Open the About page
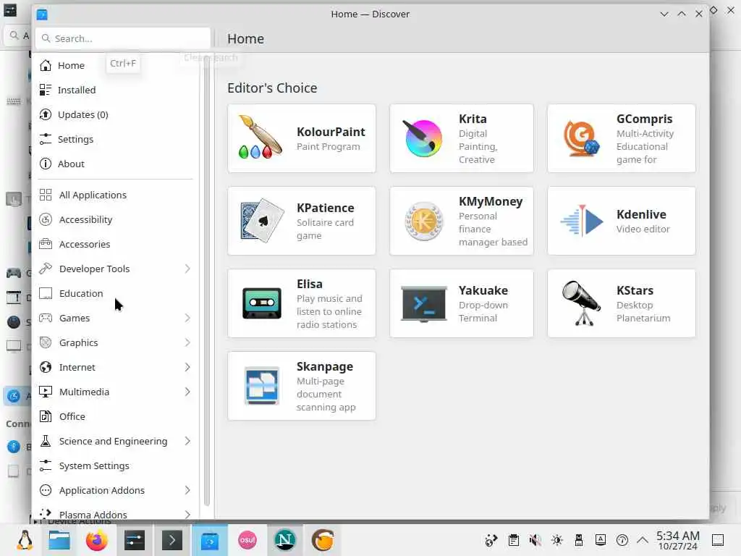This screenshot has height=556, width=741. click(116, 164)
